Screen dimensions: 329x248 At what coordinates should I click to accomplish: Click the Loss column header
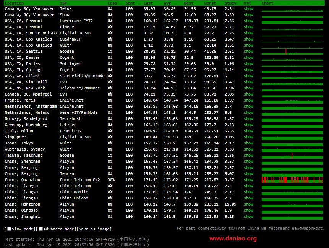click(112, 3)
